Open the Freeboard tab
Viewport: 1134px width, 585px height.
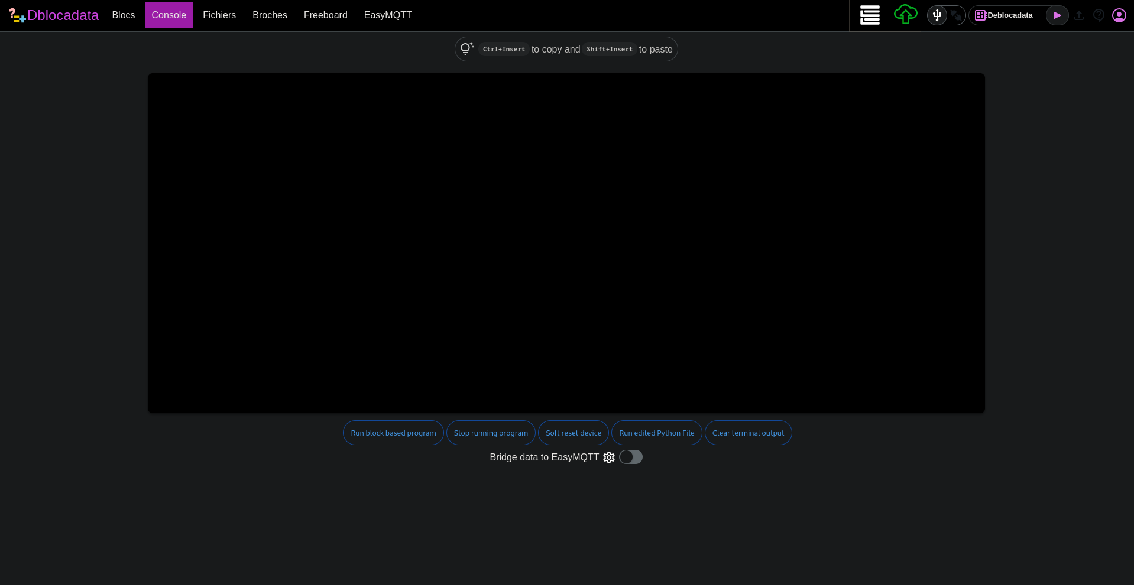coord(326,15)
